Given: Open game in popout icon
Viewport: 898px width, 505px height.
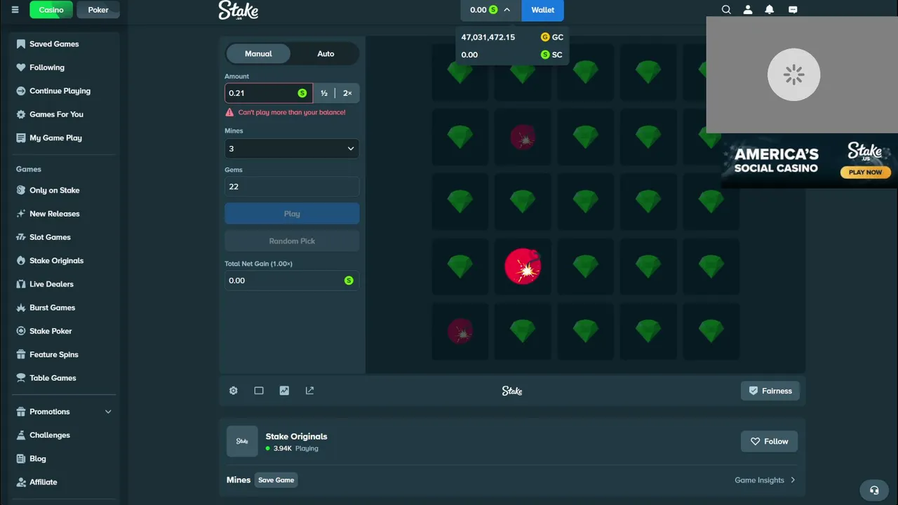Looking at the screenshot, I should pyautogui.click(x=309, y=391).
